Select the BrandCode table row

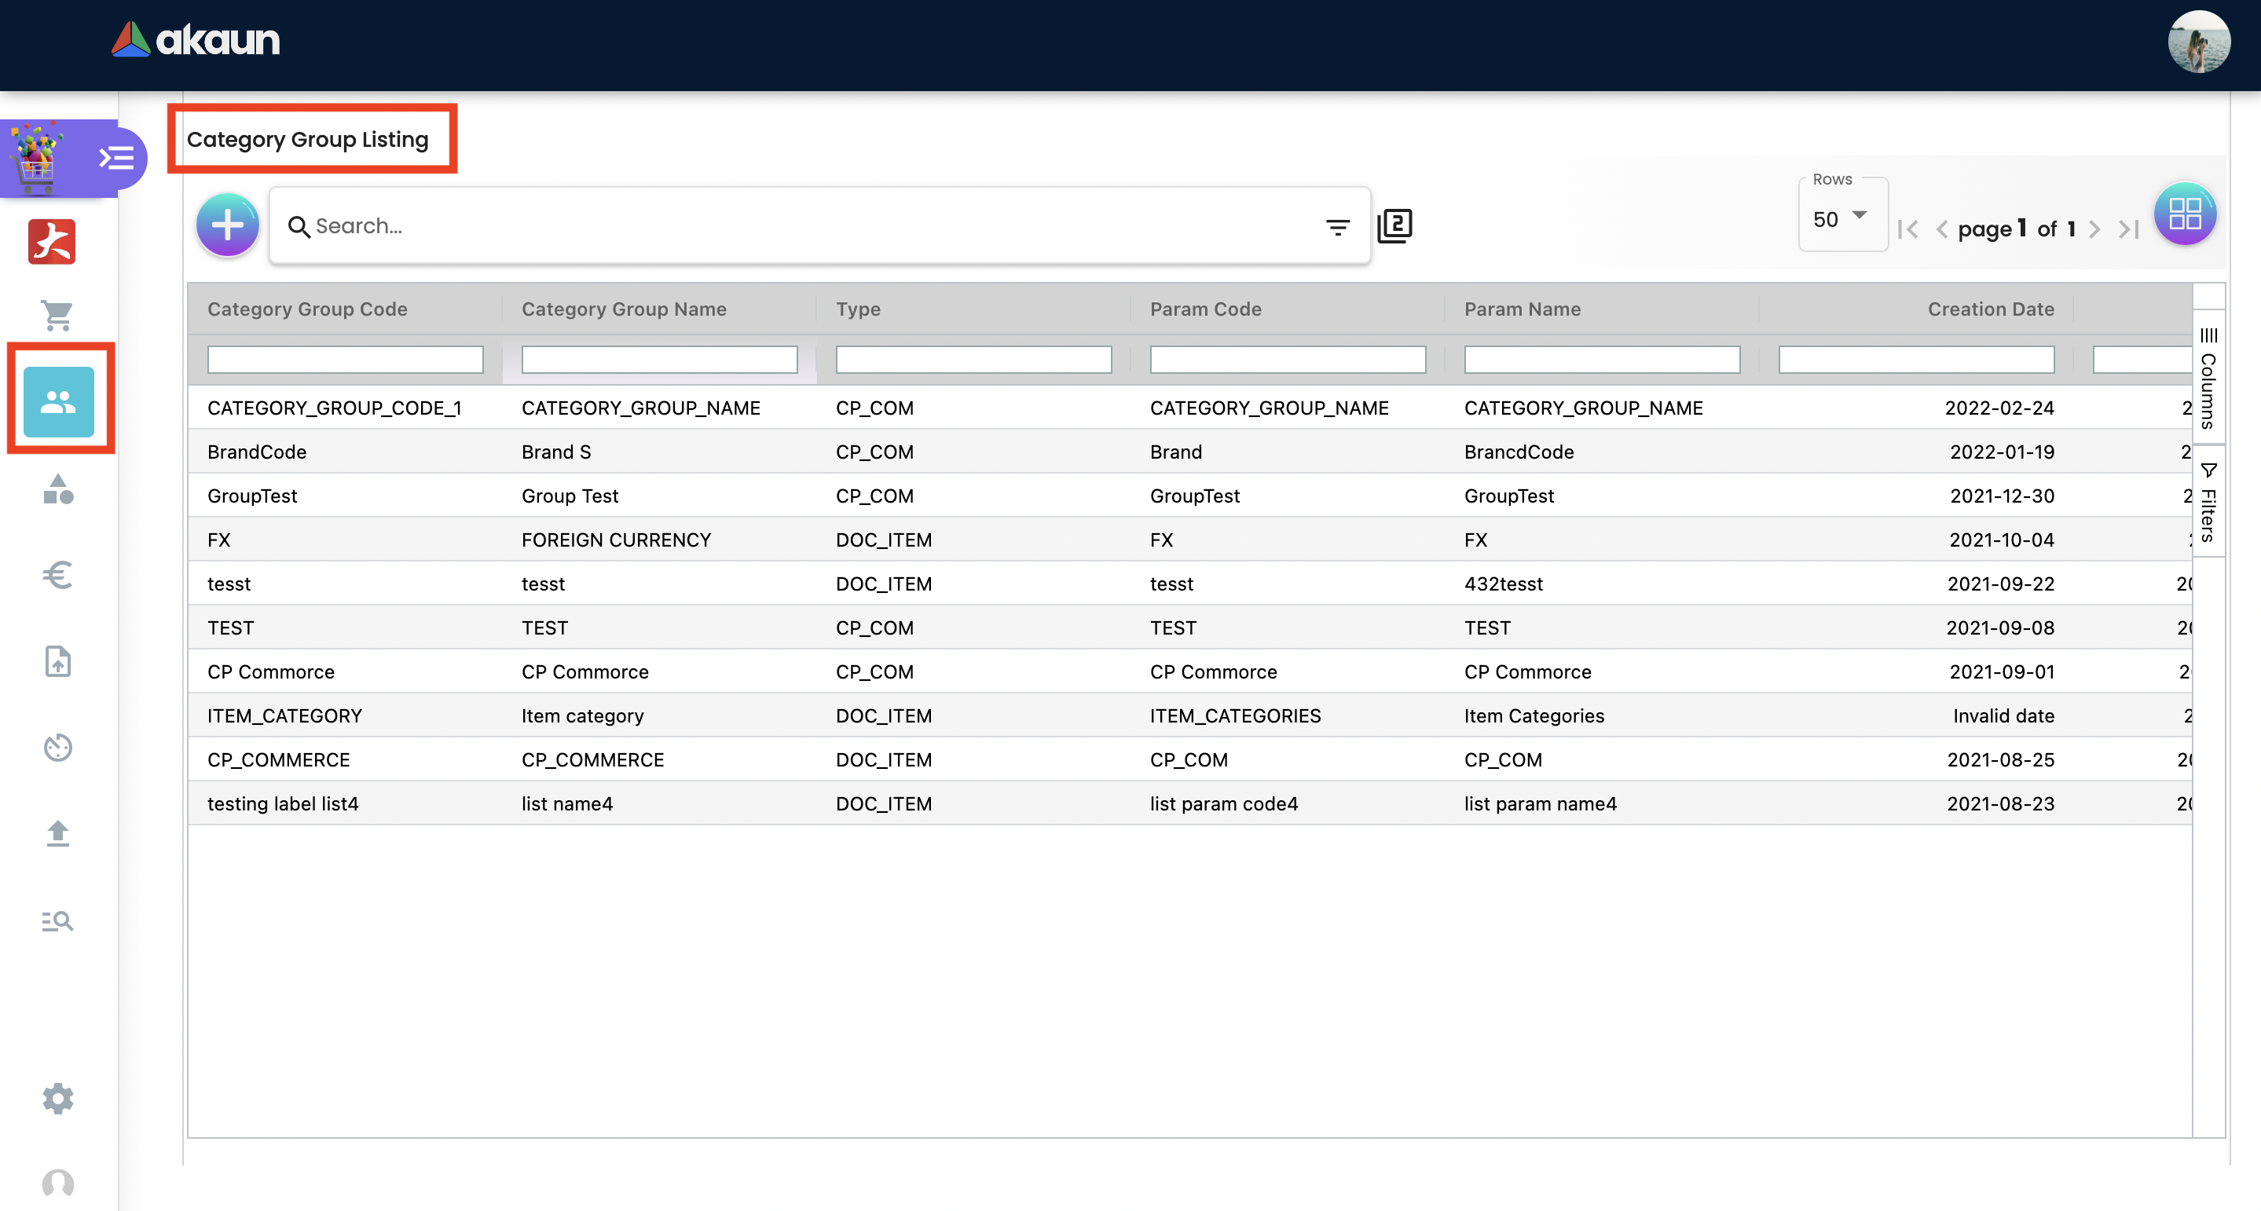point(256,452)
